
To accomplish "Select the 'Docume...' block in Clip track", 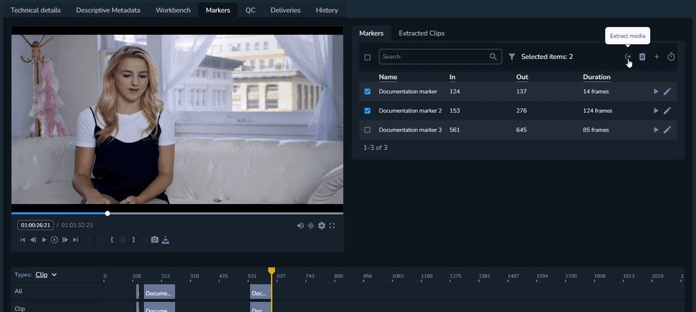I will [x=159, y=309].
